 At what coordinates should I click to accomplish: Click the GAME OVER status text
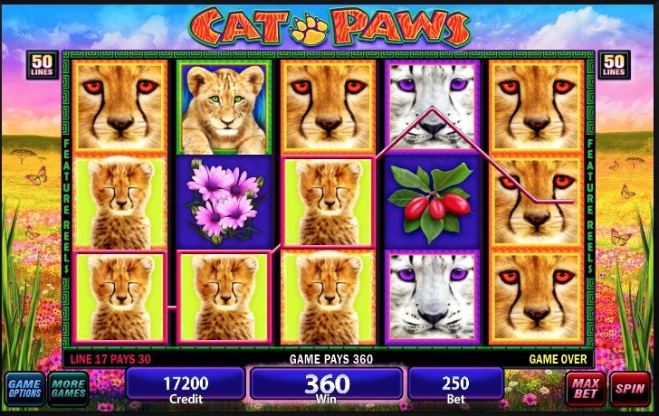click(558, 359)
